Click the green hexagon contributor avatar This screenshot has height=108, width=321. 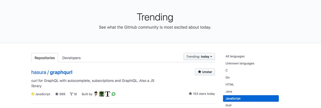(113, 94)
